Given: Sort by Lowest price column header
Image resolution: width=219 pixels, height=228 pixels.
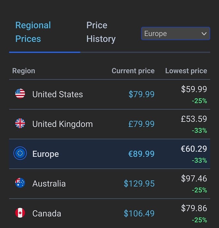Looking at the screenshot, I should tap(186, 71).
